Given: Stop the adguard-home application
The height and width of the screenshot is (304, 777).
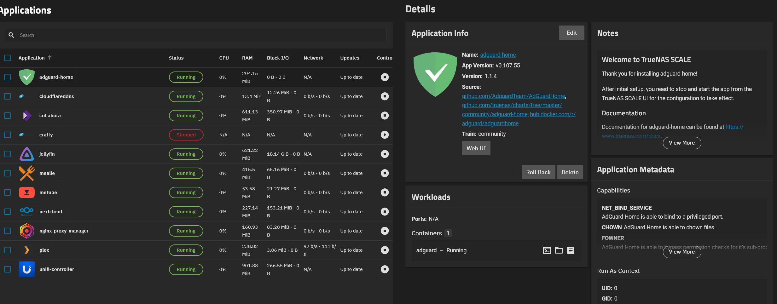Looking at the screenshot, I should [x=385, y=77].
